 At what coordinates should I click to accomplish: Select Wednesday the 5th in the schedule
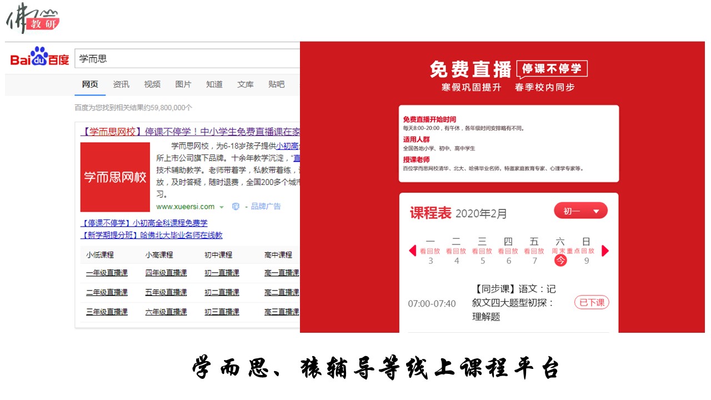click(483, 251)
